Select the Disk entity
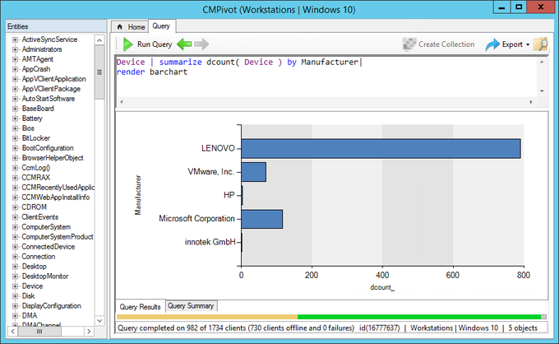 pyautogui.click(x=28, y=295)
